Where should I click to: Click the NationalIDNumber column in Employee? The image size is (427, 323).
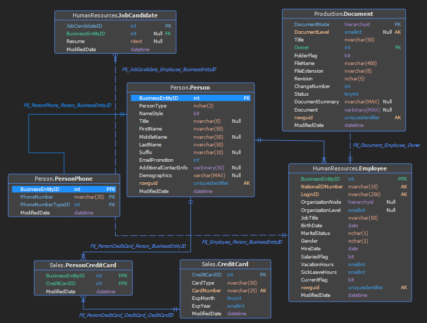click(x=350, y=186)
